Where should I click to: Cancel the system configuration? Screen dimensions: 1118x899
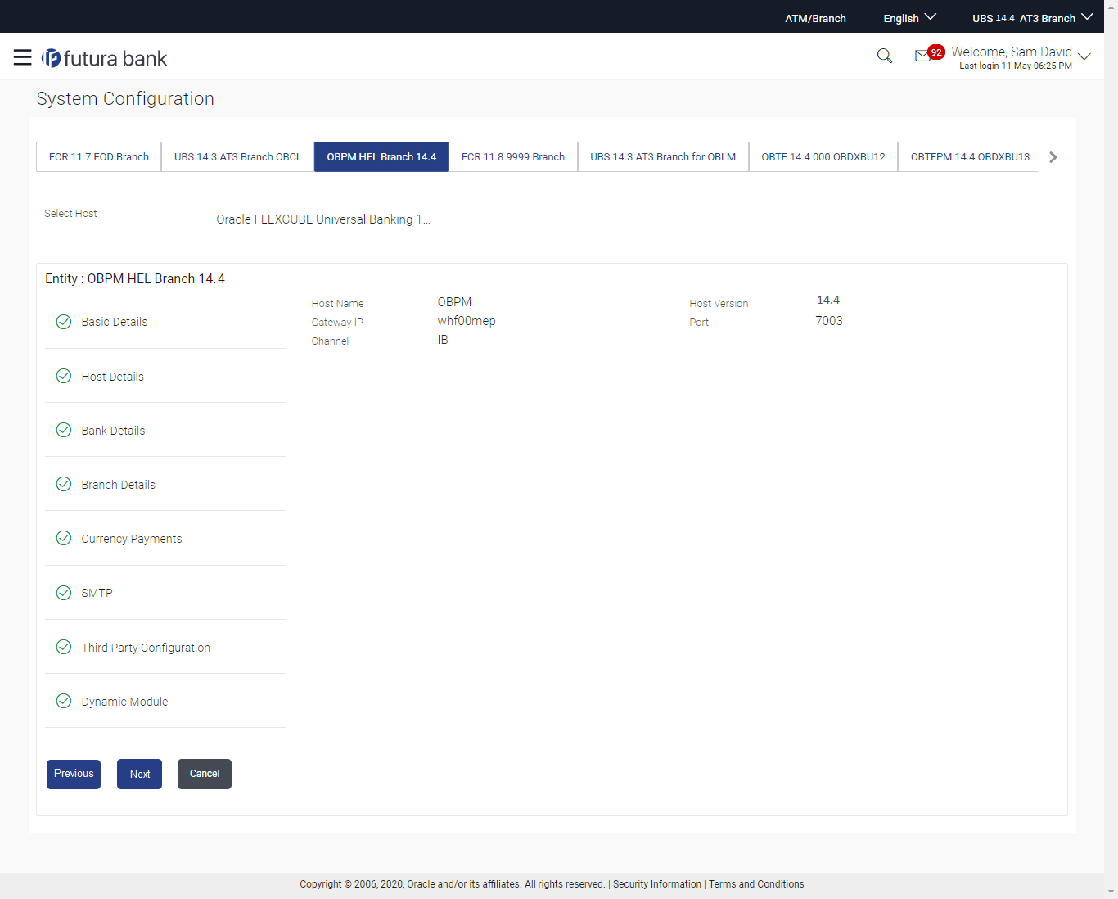click(x=205, y=774)
